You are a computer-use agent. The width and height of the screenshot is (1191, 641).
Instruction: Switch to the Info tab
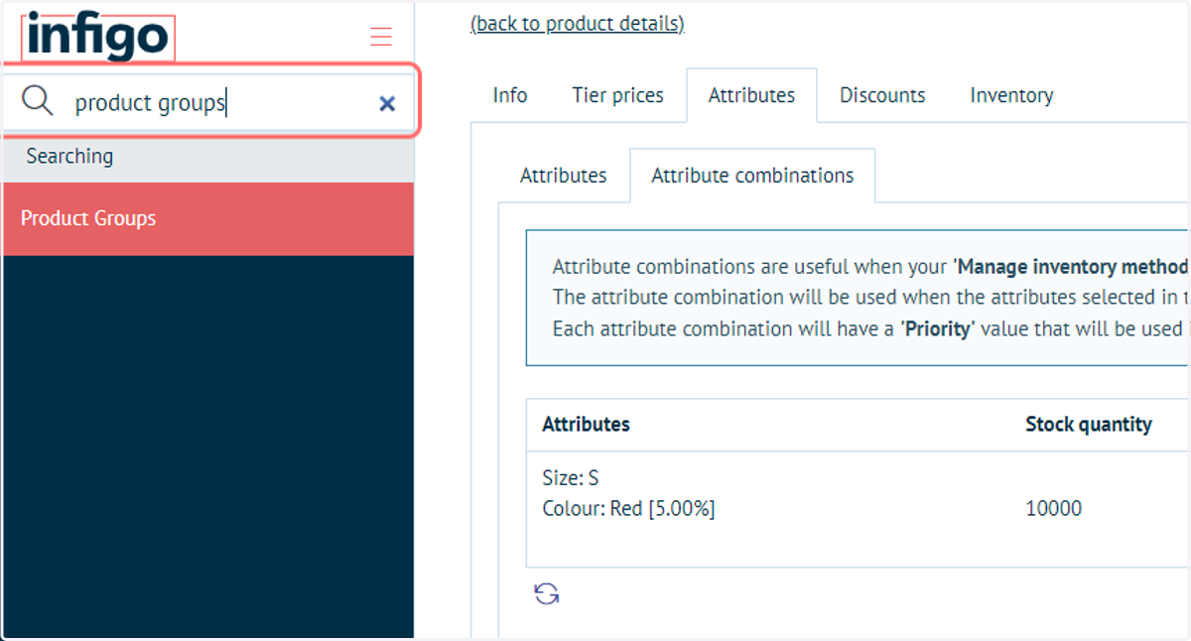pyautogui.click(x=510, y=95)
